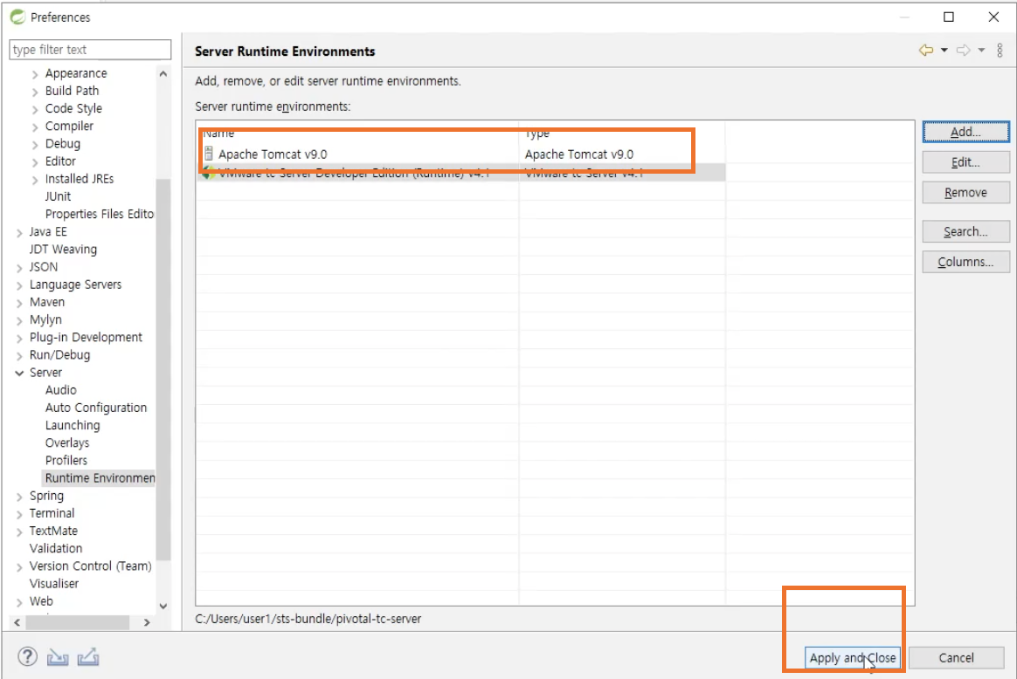Click the tree horizontal scroll left arrow
The width and height of the screenshot is (1017, 679).
pos(17,622)
